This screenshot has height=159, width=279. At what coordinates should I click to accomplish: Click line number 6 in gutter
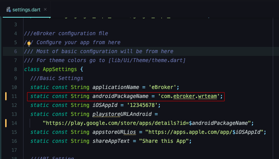(16, 51)
